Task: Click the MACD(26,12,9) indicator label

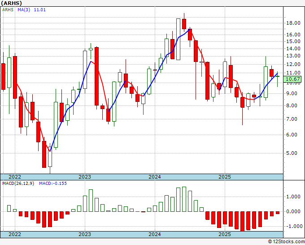Action: [18, 184]
